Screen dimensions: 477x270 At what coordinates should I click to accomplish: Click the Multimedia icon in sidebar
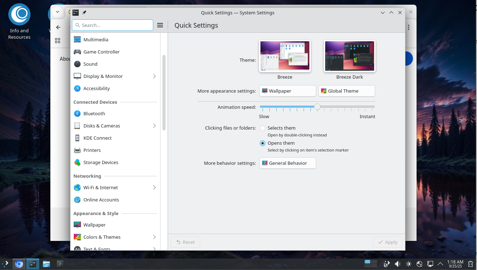click(x=77, y=39)
